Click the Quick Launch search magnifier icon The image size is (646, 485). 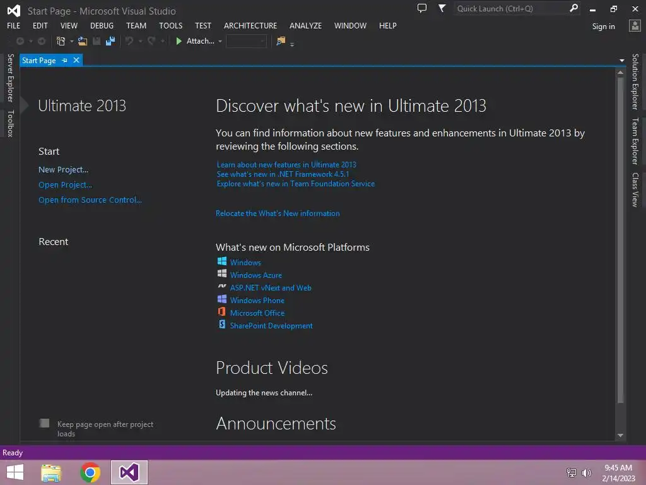[573, 8]
